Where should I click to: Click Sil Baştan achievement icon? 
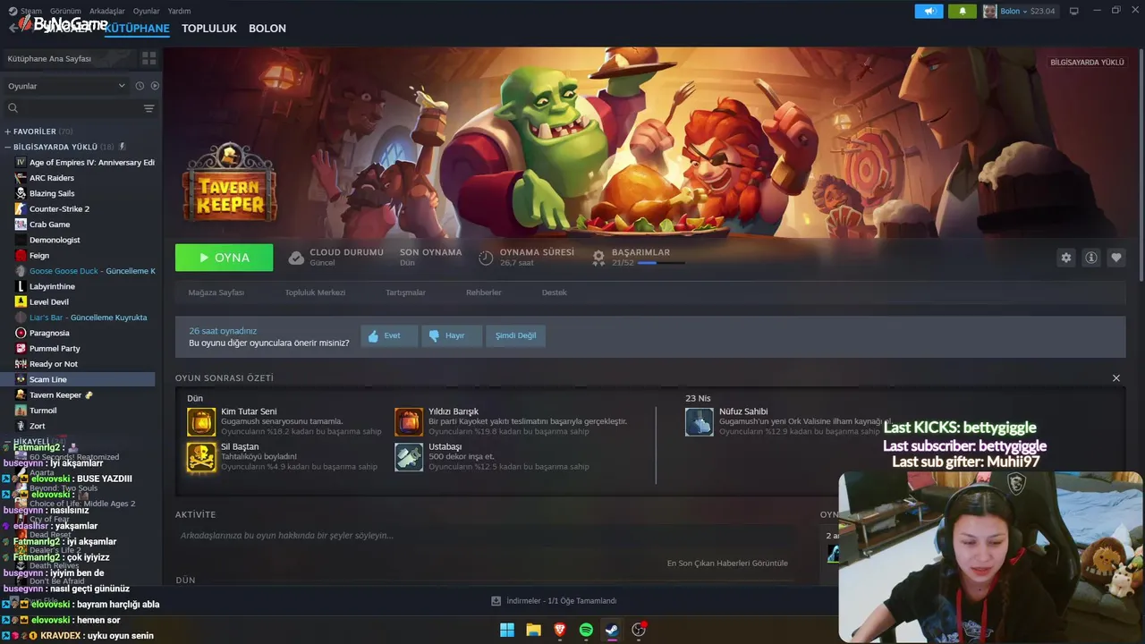point(201,457)
